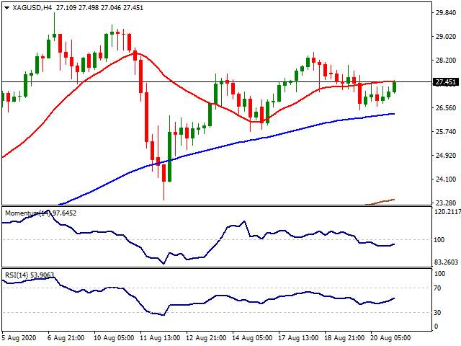Click the Momentum 100 level label
Viewport: 461px width, 346px height.
click(439, 240)
